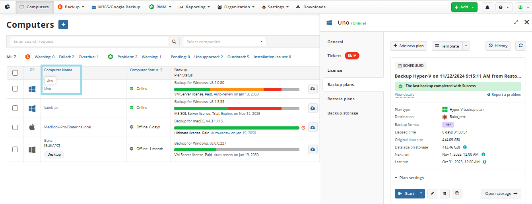Click blue plus icon beside Computers heading

point(63,25)
